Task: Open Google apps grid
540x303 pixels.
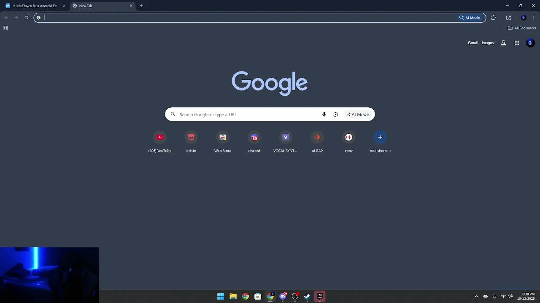Action: point(517,43)
